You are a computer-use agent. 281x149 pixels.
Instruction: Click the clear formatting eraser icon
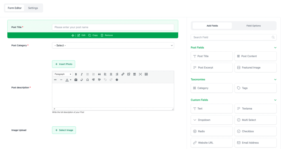click(x=82, y=80)
